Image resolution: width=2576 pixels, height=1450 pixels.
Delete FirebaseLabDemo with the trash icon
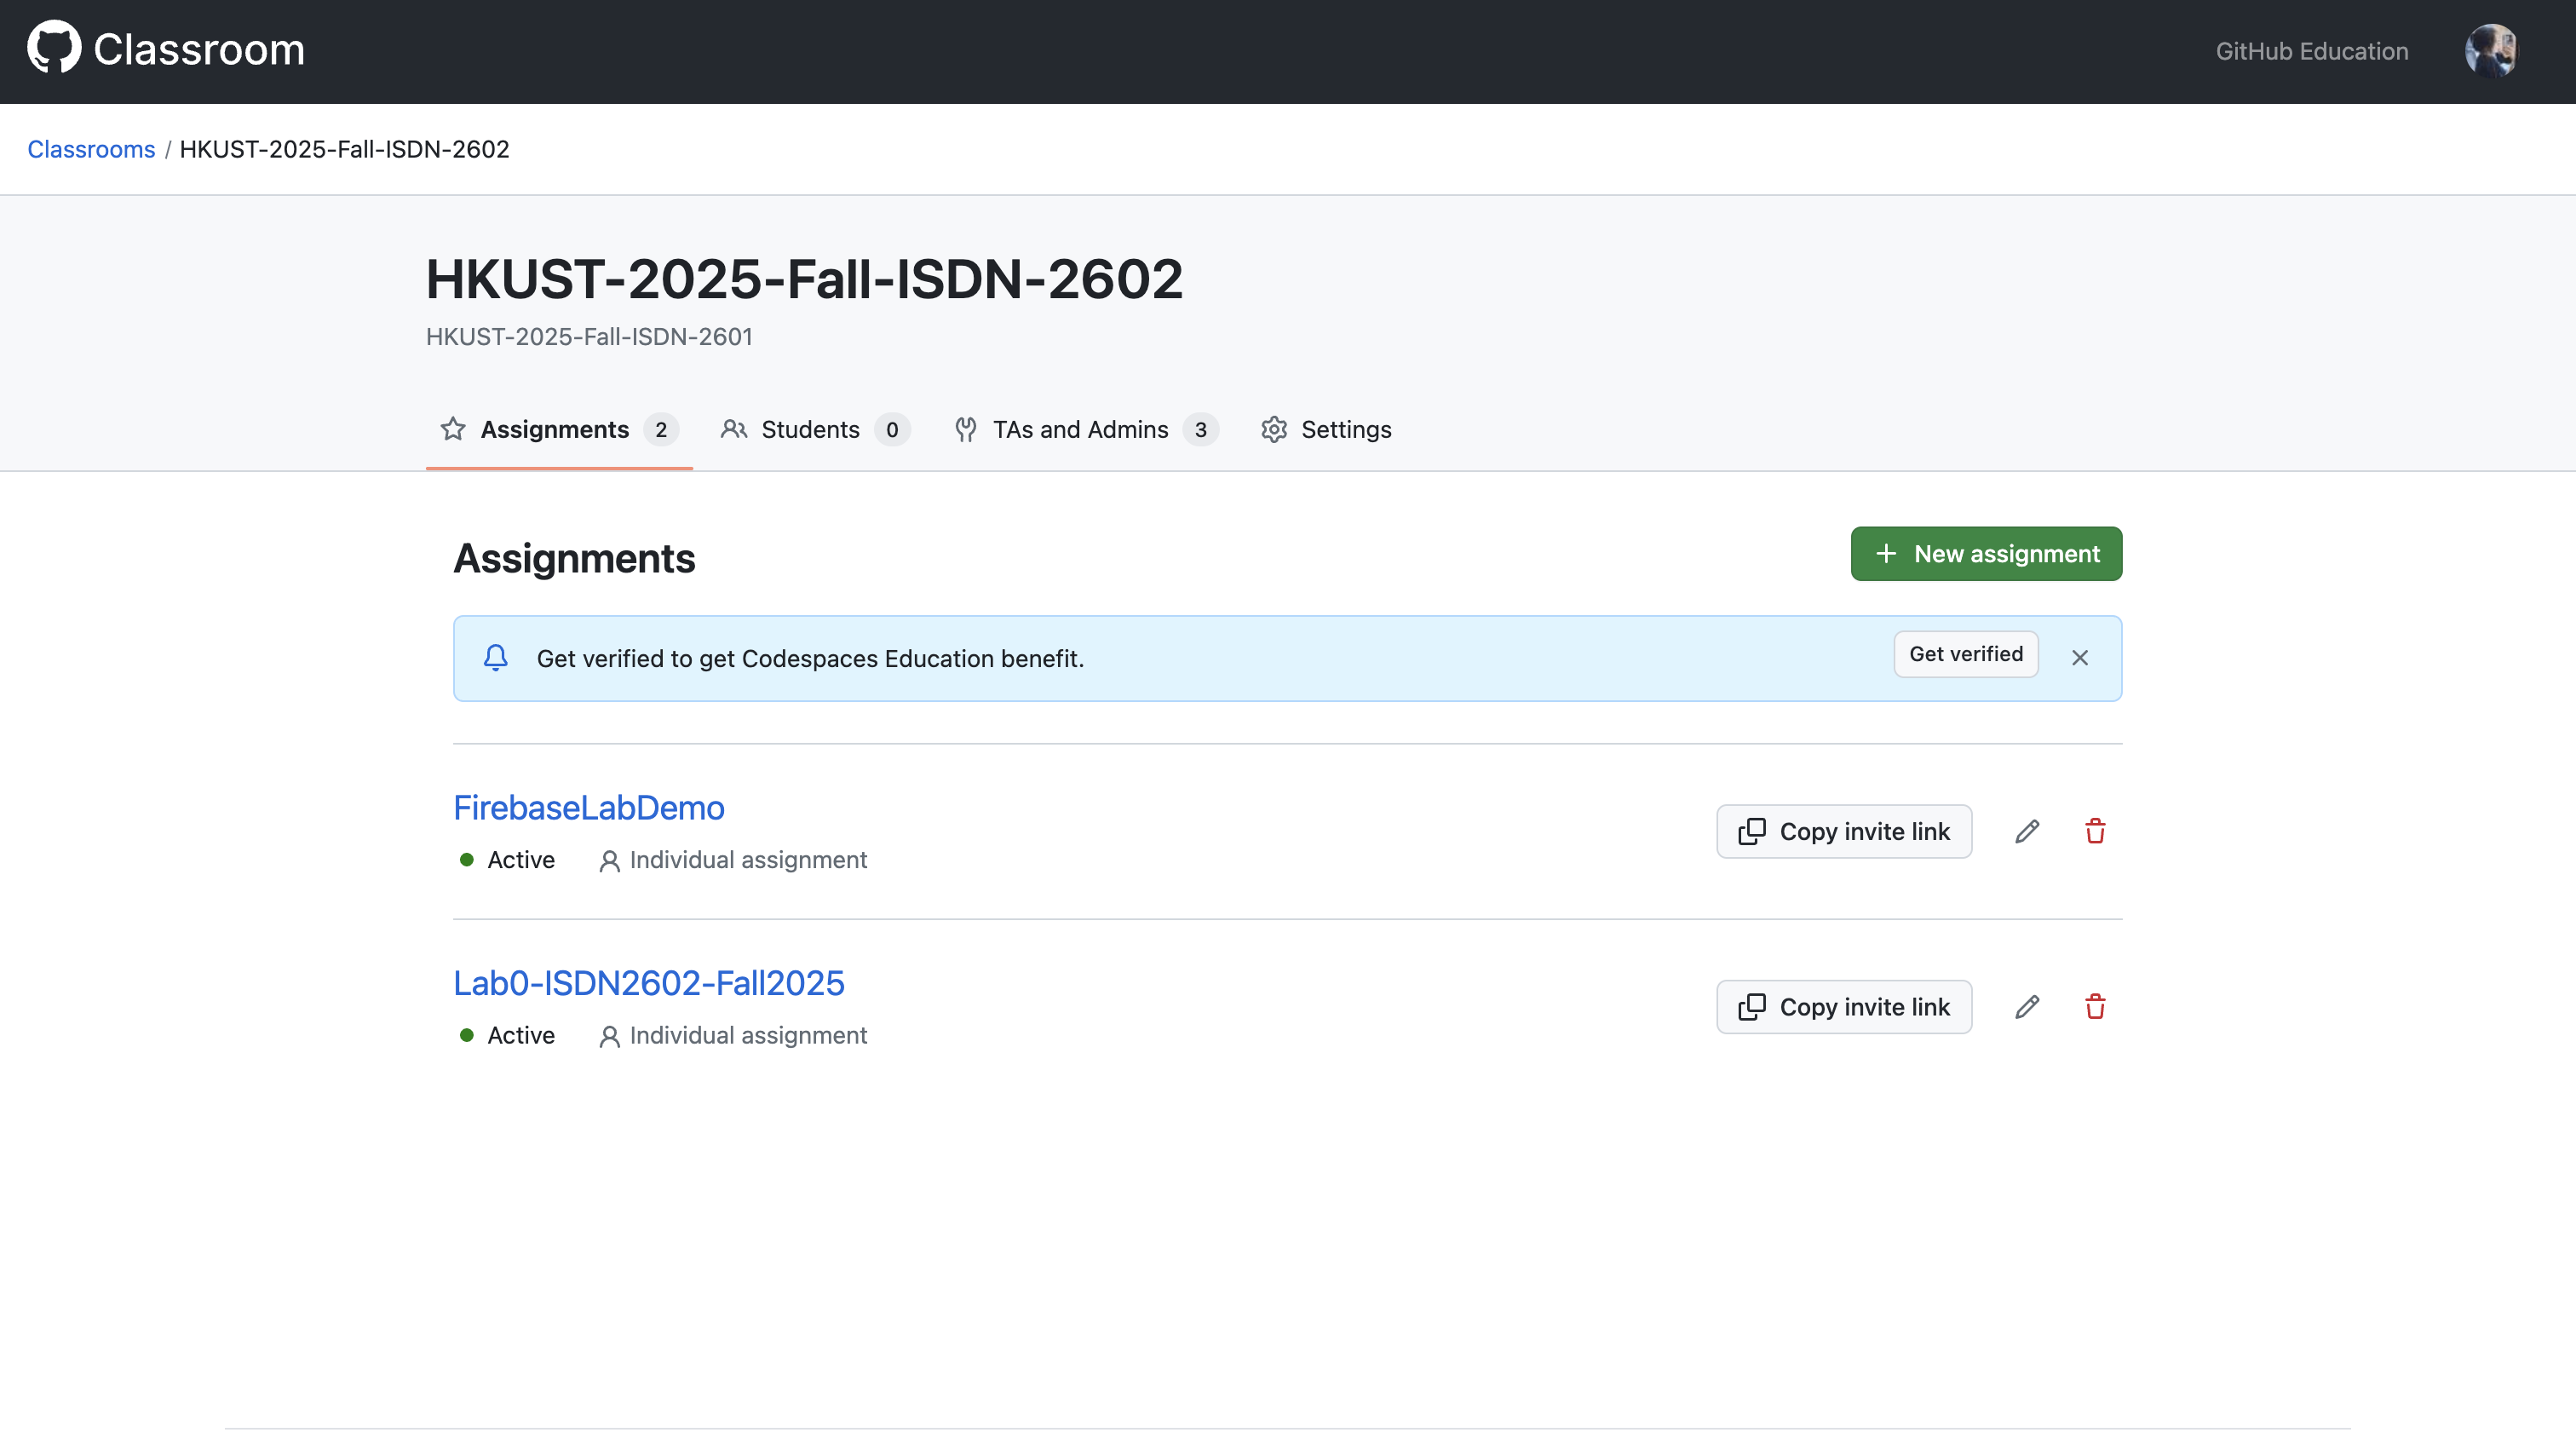(x=2094, y=831)
